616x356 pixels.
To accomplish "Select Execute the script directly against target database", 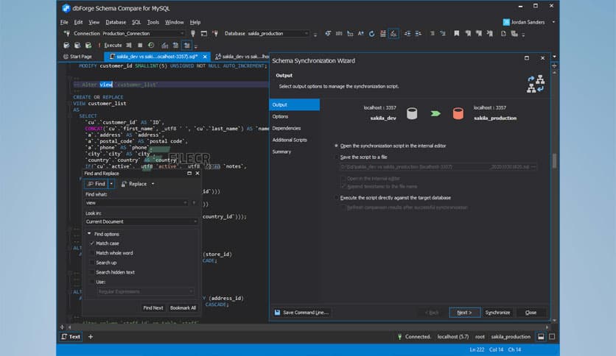I will pyautogui.click(x=336, y=198).
